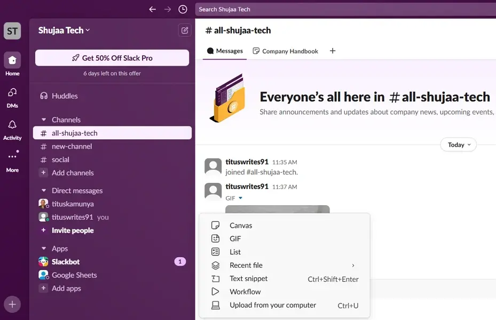The width and height of the screenshot is (496, 320).
Task: Switch to the Company Handbook tab
Action: [x=285, y=51]
